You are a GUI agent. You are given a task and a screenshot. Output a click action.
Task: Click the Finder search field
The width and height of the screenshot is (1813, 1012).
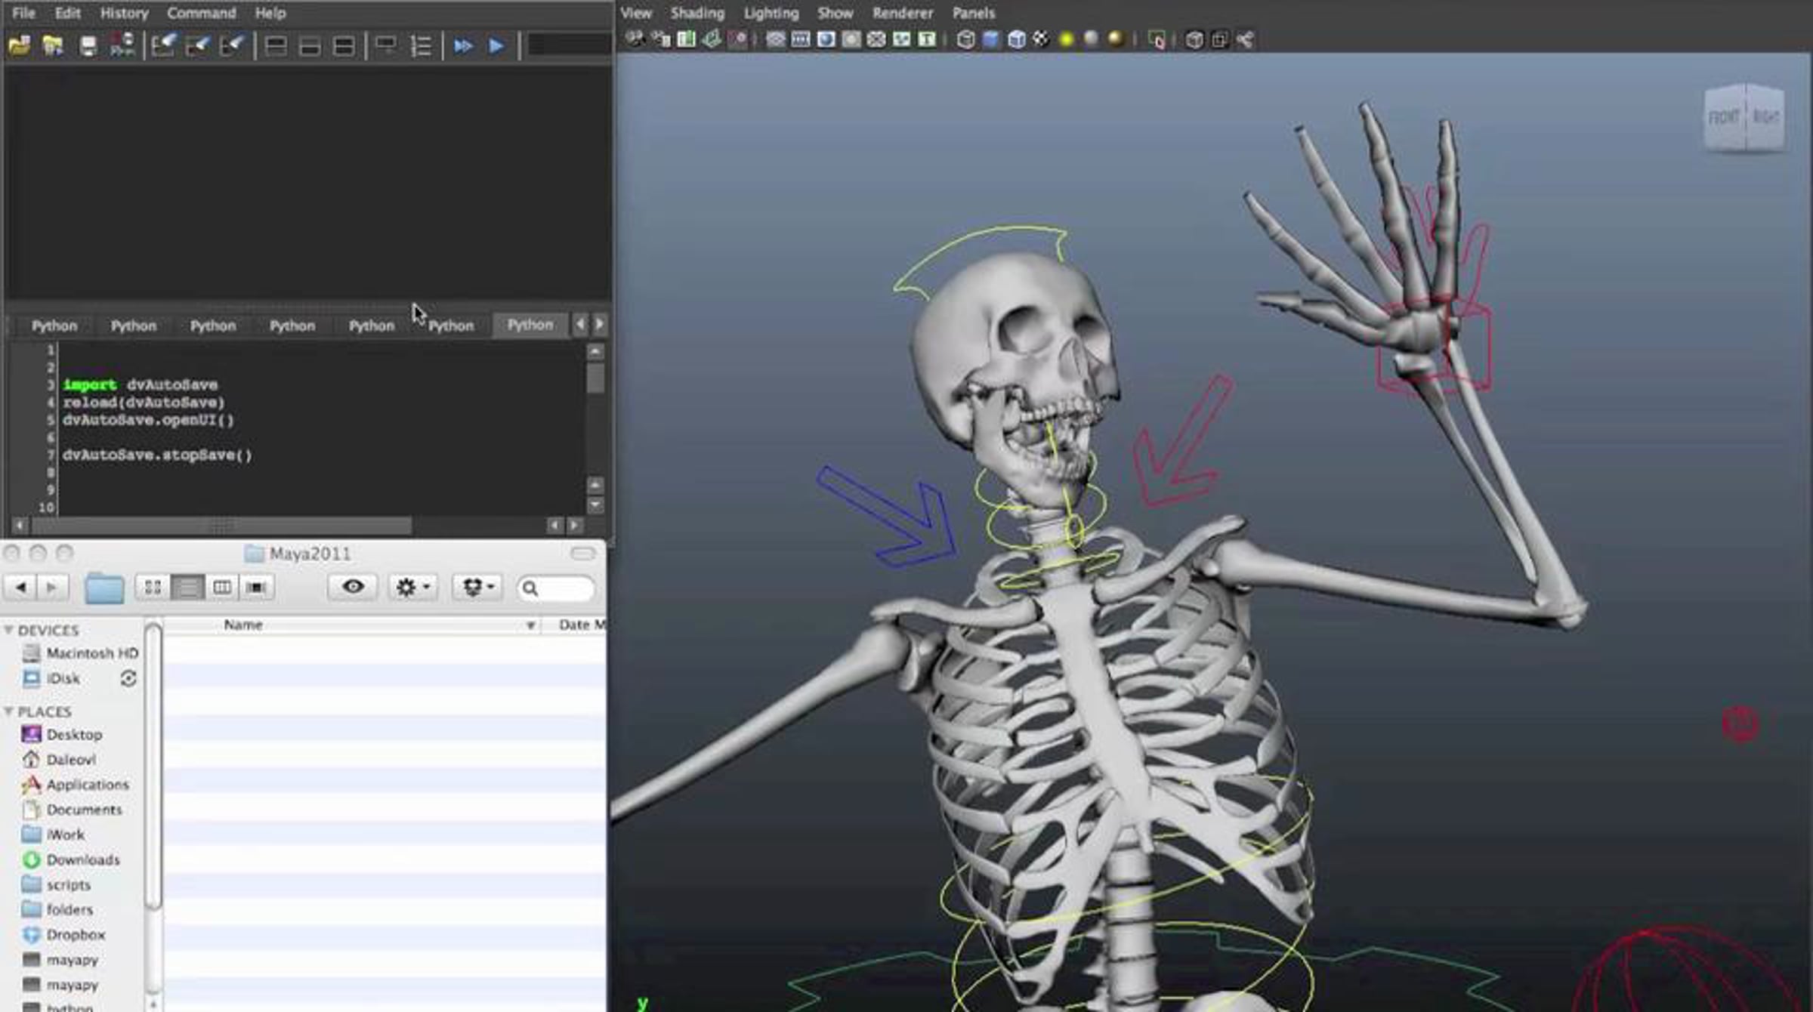point(556,588)
